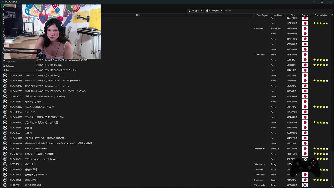Select SEGA AGES Vol.17 PHANTASY STAR generation:2 title
Image resolution: width=334 pixels, height=188 pixels.
[x=53, y=81]
